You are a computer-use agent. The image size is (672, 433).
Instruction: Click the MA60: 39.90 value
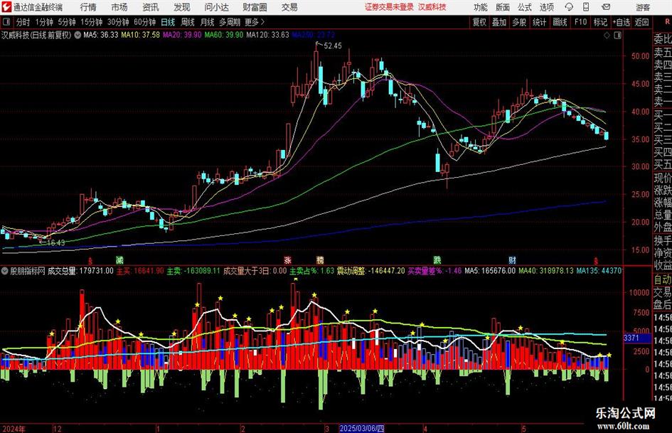click(224, 35)
